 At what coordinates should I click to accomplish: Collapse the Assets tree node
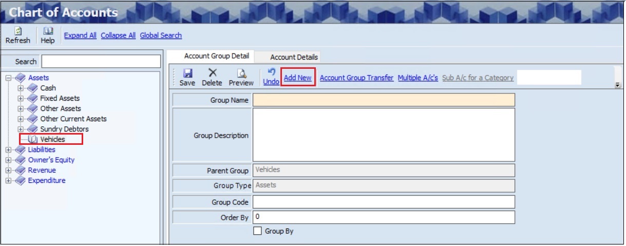point(8,78)
